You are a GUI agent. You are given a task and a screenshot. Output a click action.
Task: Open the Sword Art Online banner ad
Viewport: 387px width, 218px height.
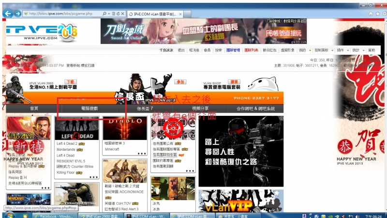pyautogui.click(x=204, y=31)
